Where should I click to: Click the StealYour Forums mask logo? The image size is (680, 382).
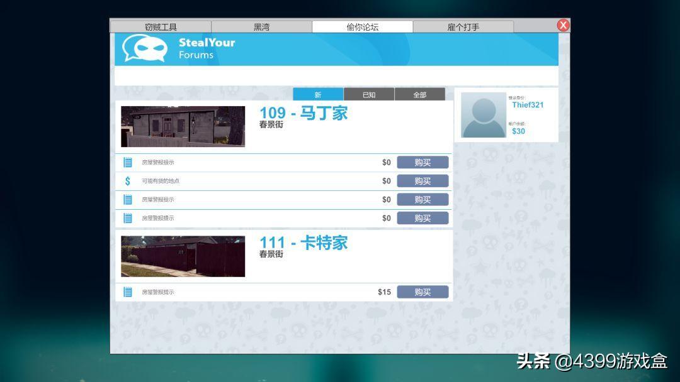coord(145,48)
